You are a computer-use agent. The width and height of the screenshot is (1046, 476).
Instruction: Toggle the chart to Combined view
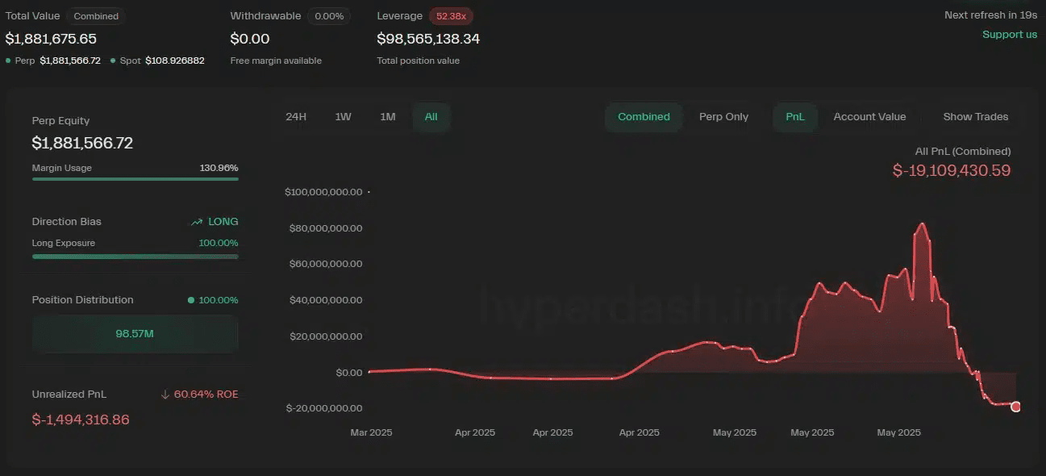click(x=644, y=117)
